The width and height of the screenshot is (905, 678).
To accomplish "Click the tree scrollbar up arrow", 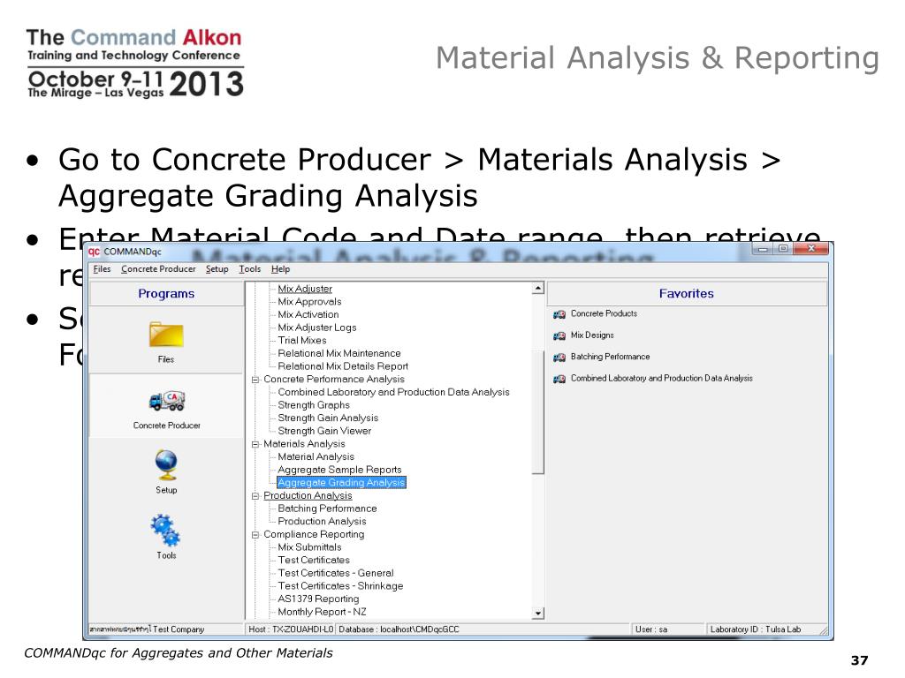I will coord(538,288).
